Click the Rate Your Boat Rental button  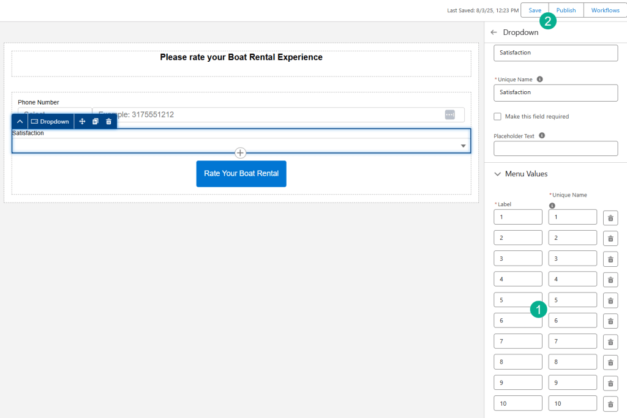[241, 174]
